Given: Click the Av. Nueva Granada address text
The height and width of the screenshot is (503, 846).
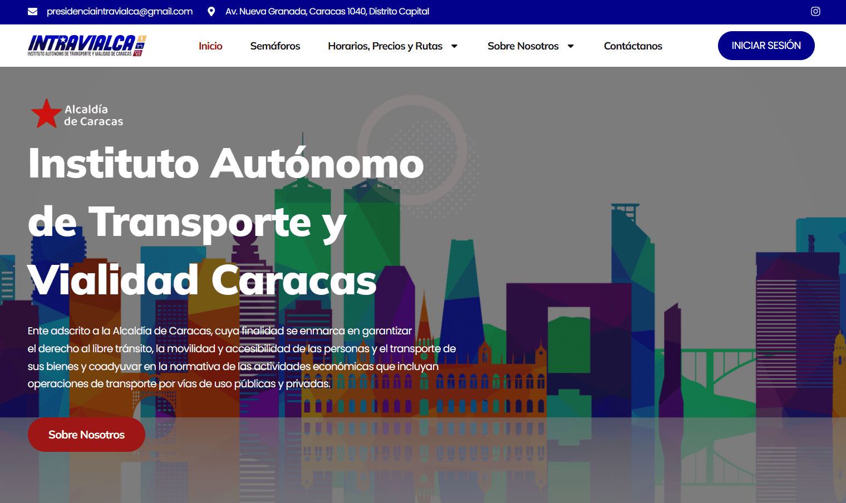Looking at the screenshot, I should (327, 11).
